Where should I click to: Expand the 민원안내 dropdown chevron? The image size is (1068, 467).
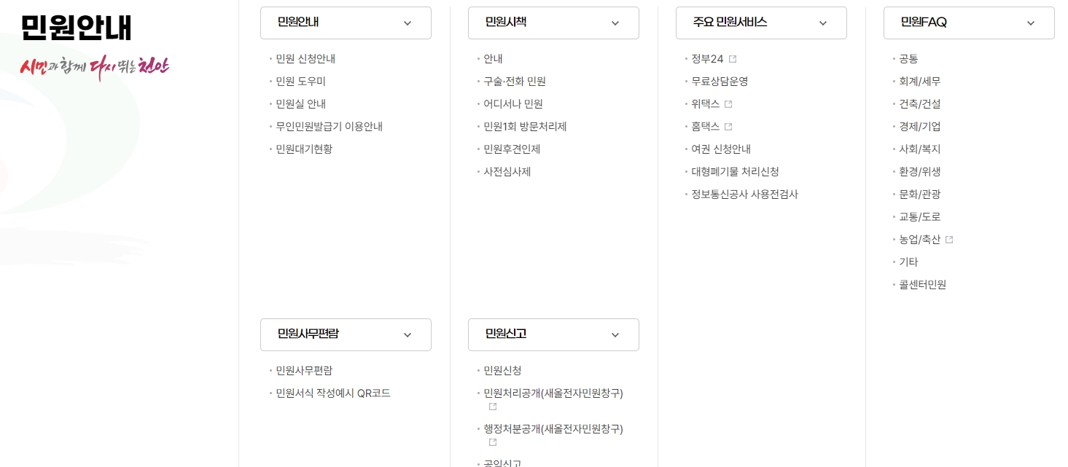407,23
